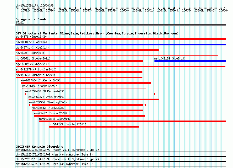Click the 15q12 cytogenetic band label

pos(20,22)
